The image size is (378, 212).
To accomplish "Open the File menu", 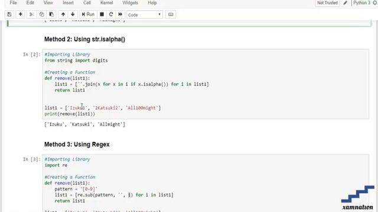I will pos(13,3).
